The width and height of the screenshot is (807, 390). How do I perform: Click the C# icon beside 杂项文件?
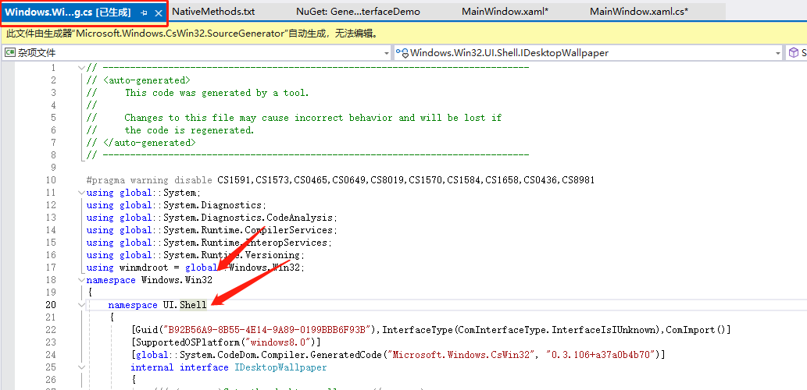click(10, 52)
